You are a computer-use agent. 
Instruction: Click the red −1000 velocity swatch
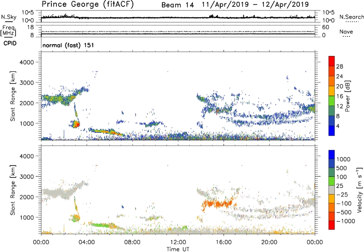coord(332,225)
